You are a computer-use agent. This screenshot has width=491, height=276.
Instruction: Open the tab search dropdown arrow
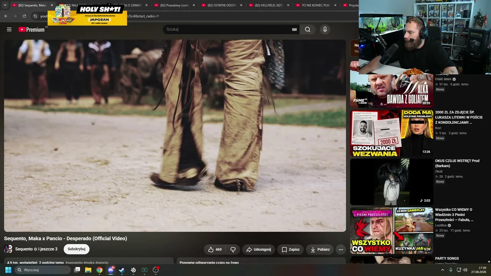[x=5, y=5]
